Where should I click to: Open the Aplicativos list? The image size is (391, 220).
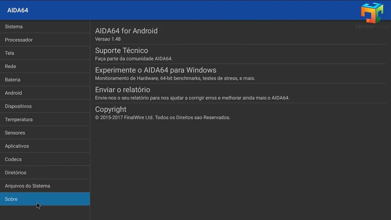coord(17,146)
